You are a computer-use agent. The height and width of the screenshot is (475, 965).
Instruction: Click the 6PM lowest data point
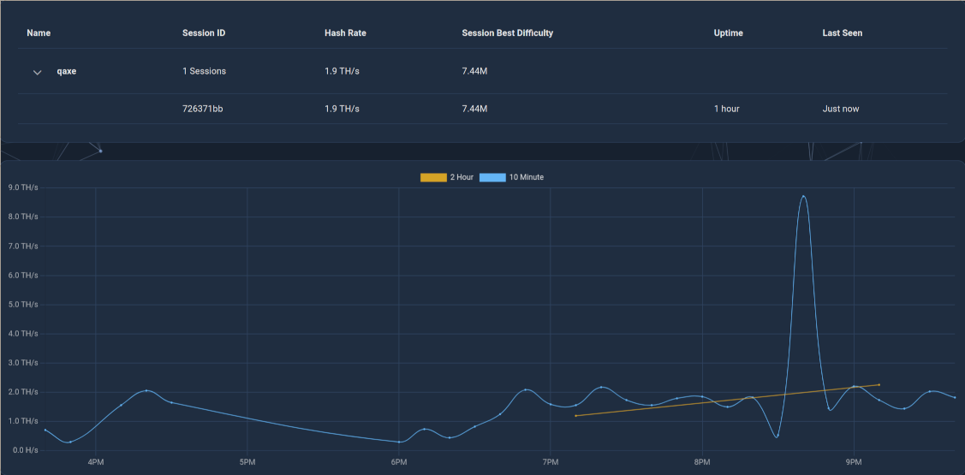[x=399, y=442]
